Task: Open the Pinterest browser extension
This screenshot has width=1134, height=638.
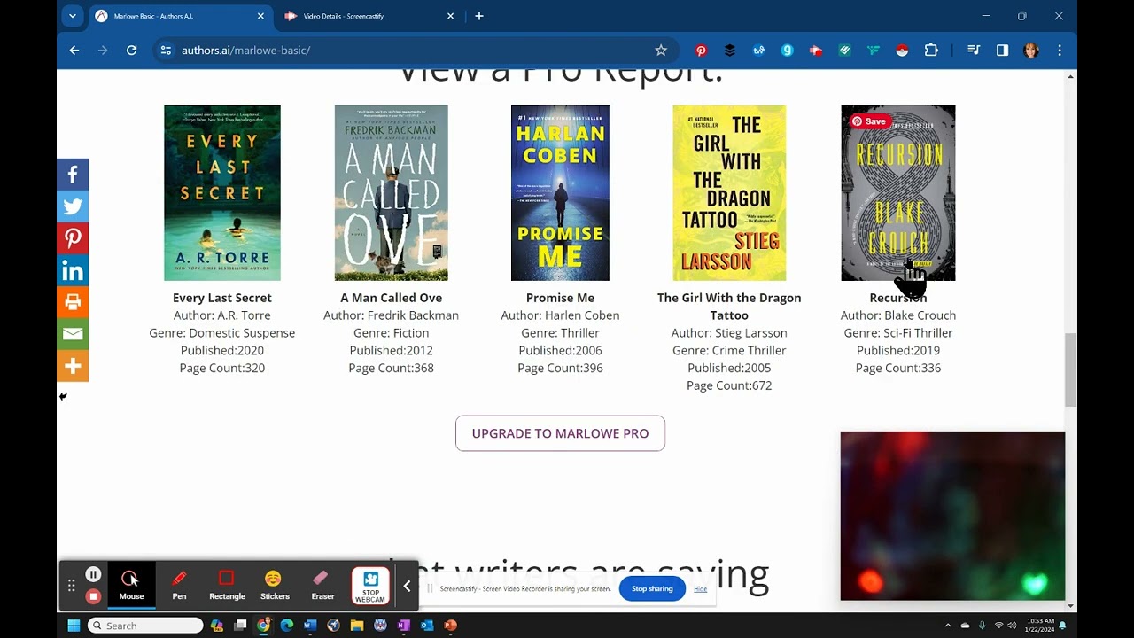Action: pos(701,51)
